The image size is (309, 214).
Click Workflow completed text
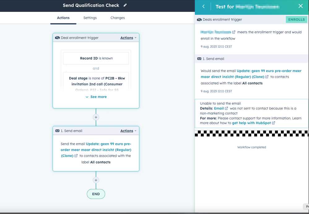252,147
